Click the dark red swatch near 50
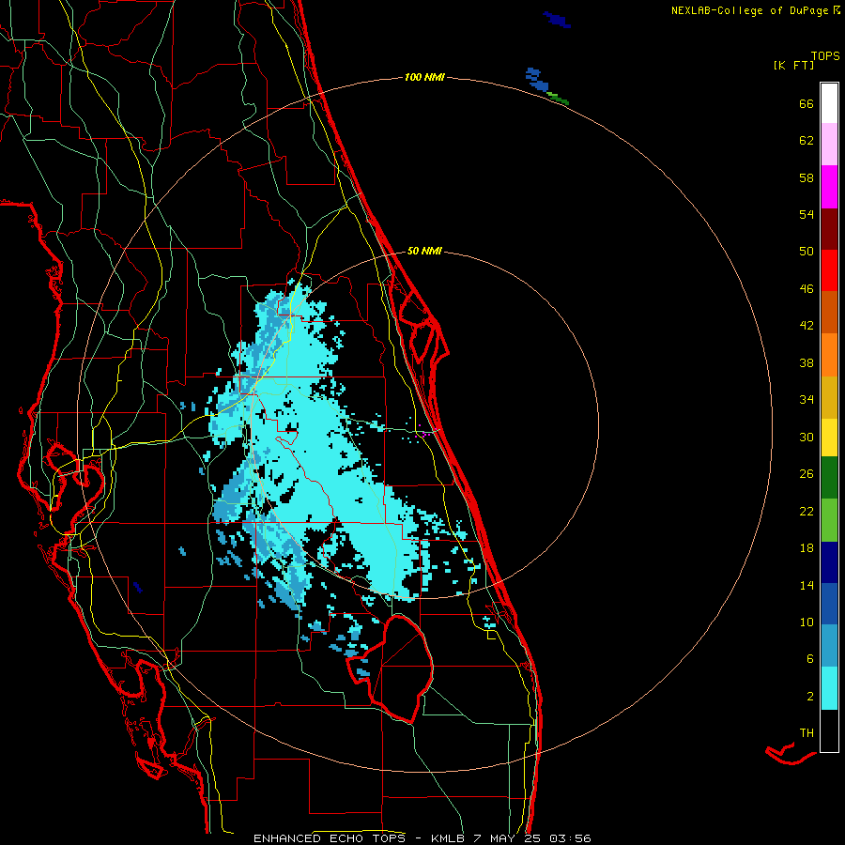The image size is (845, 845). [829, 229]
